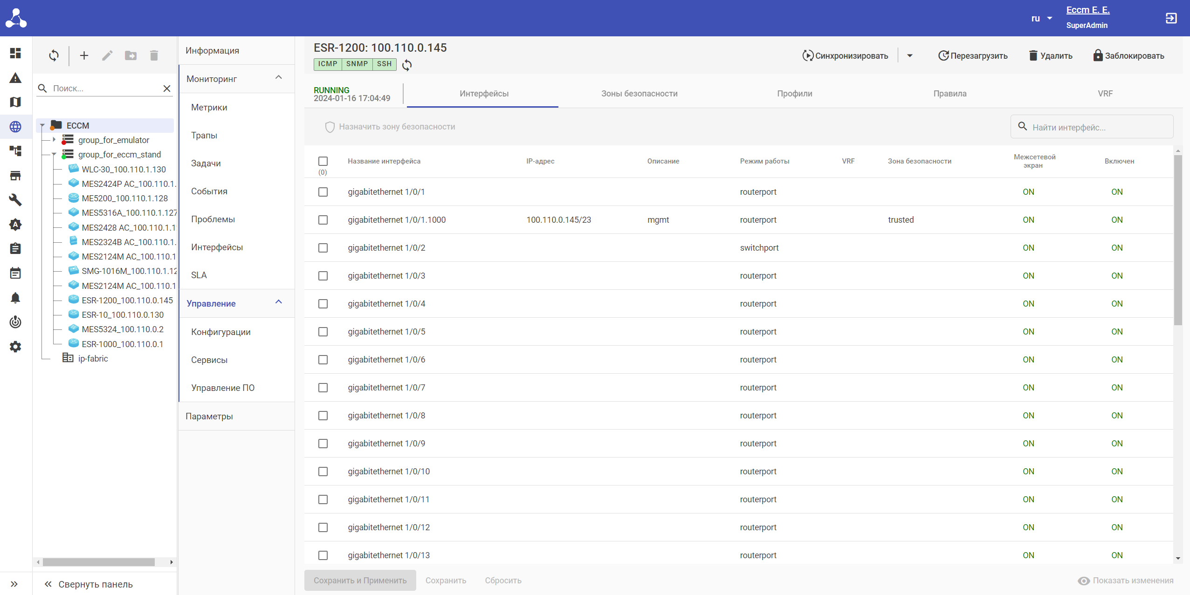This screenshot has width=1190, height=595.
Task: Tick the checkbox for gigabitethernet 1/0/2
Action: tap(323, 248)
